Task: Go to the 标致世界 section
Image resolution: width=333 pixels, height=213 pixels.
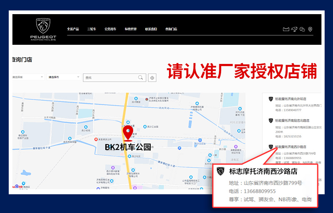Action: click(x=131, y=29)
